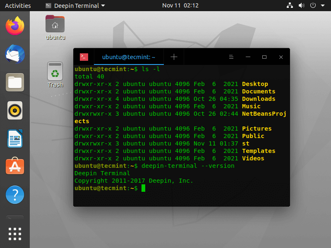Open the Trash desktop icon
Viewport: 331px width, 248px height.
click(55, 74)
